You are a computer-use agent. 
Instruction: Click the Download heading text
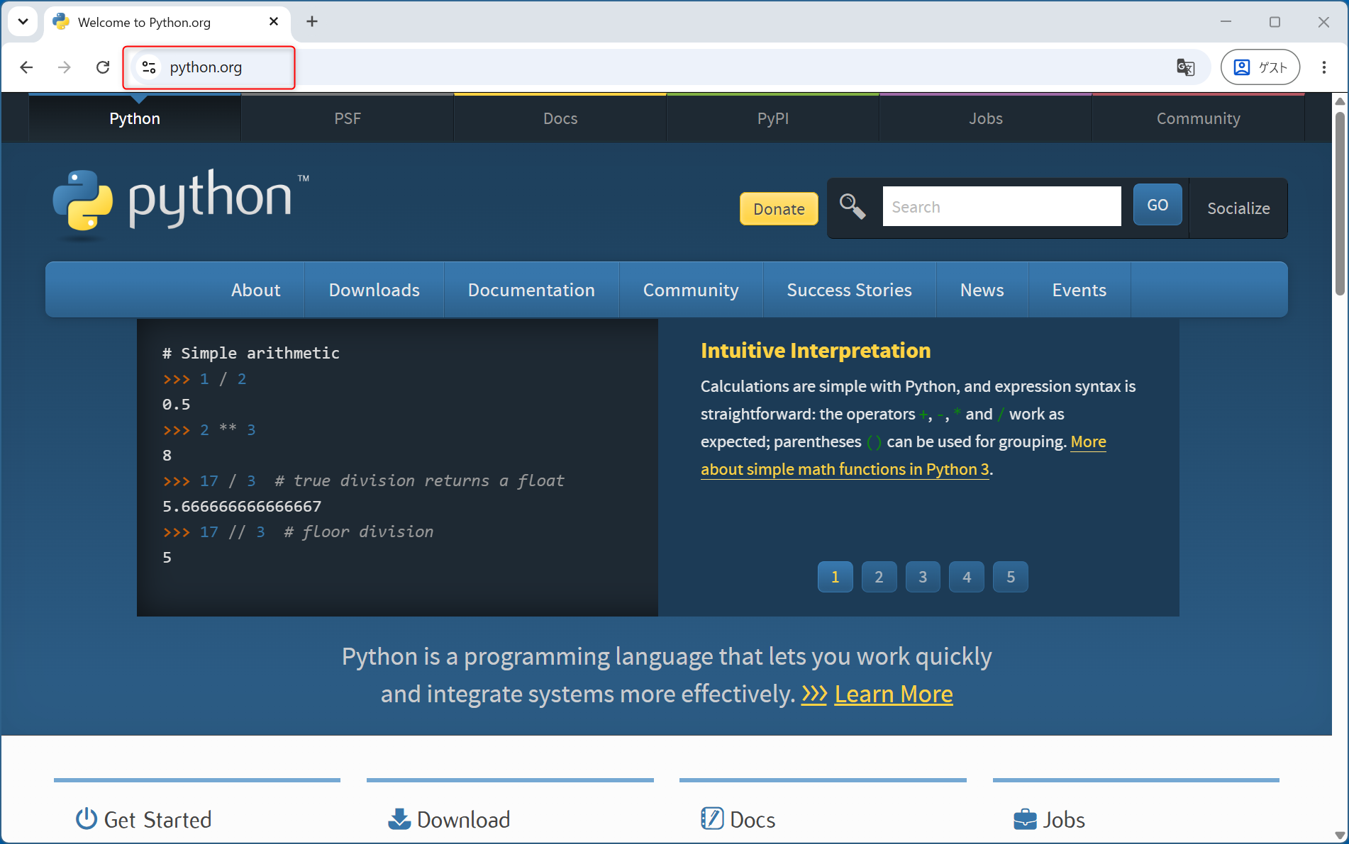(463, 820)
